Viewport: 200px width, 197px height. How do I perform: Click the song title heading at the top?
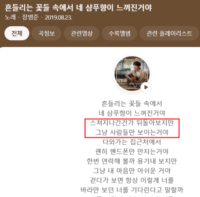(78, 8)
